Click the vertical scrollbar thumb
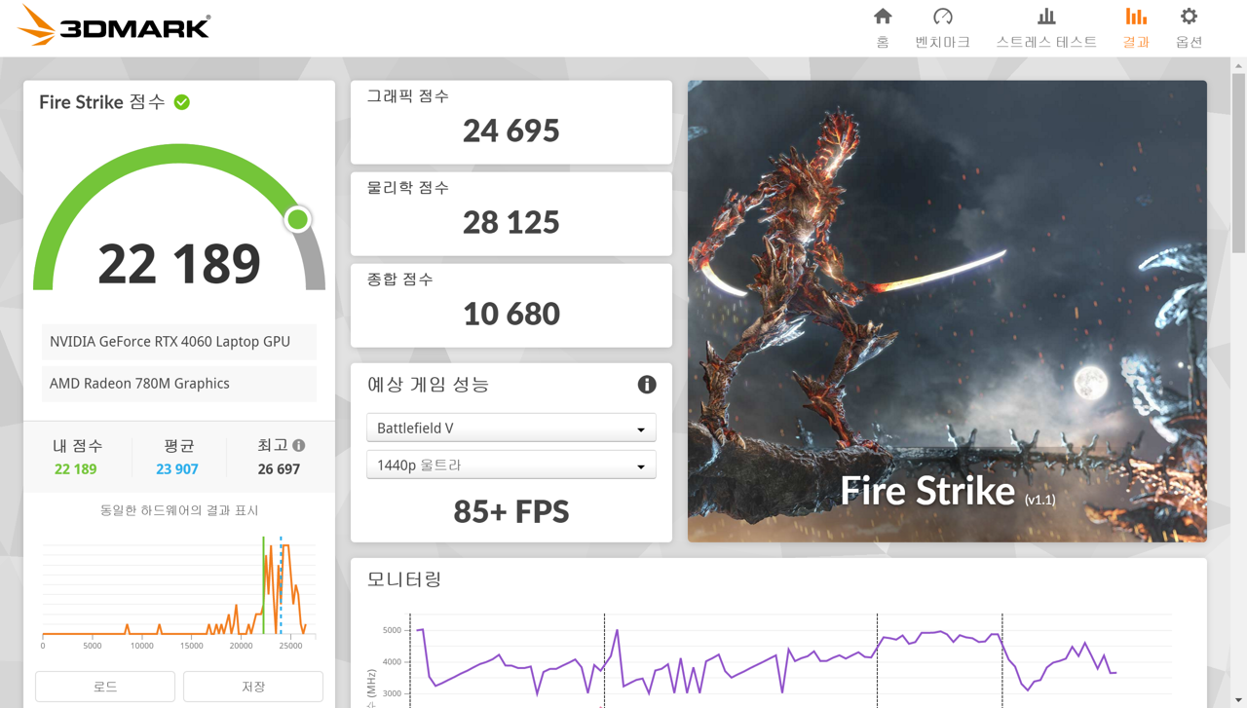 [x=1239, y=163]
